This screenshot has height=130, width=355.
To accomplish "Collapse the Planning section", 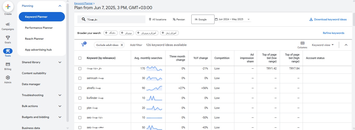I will [60, 6].
